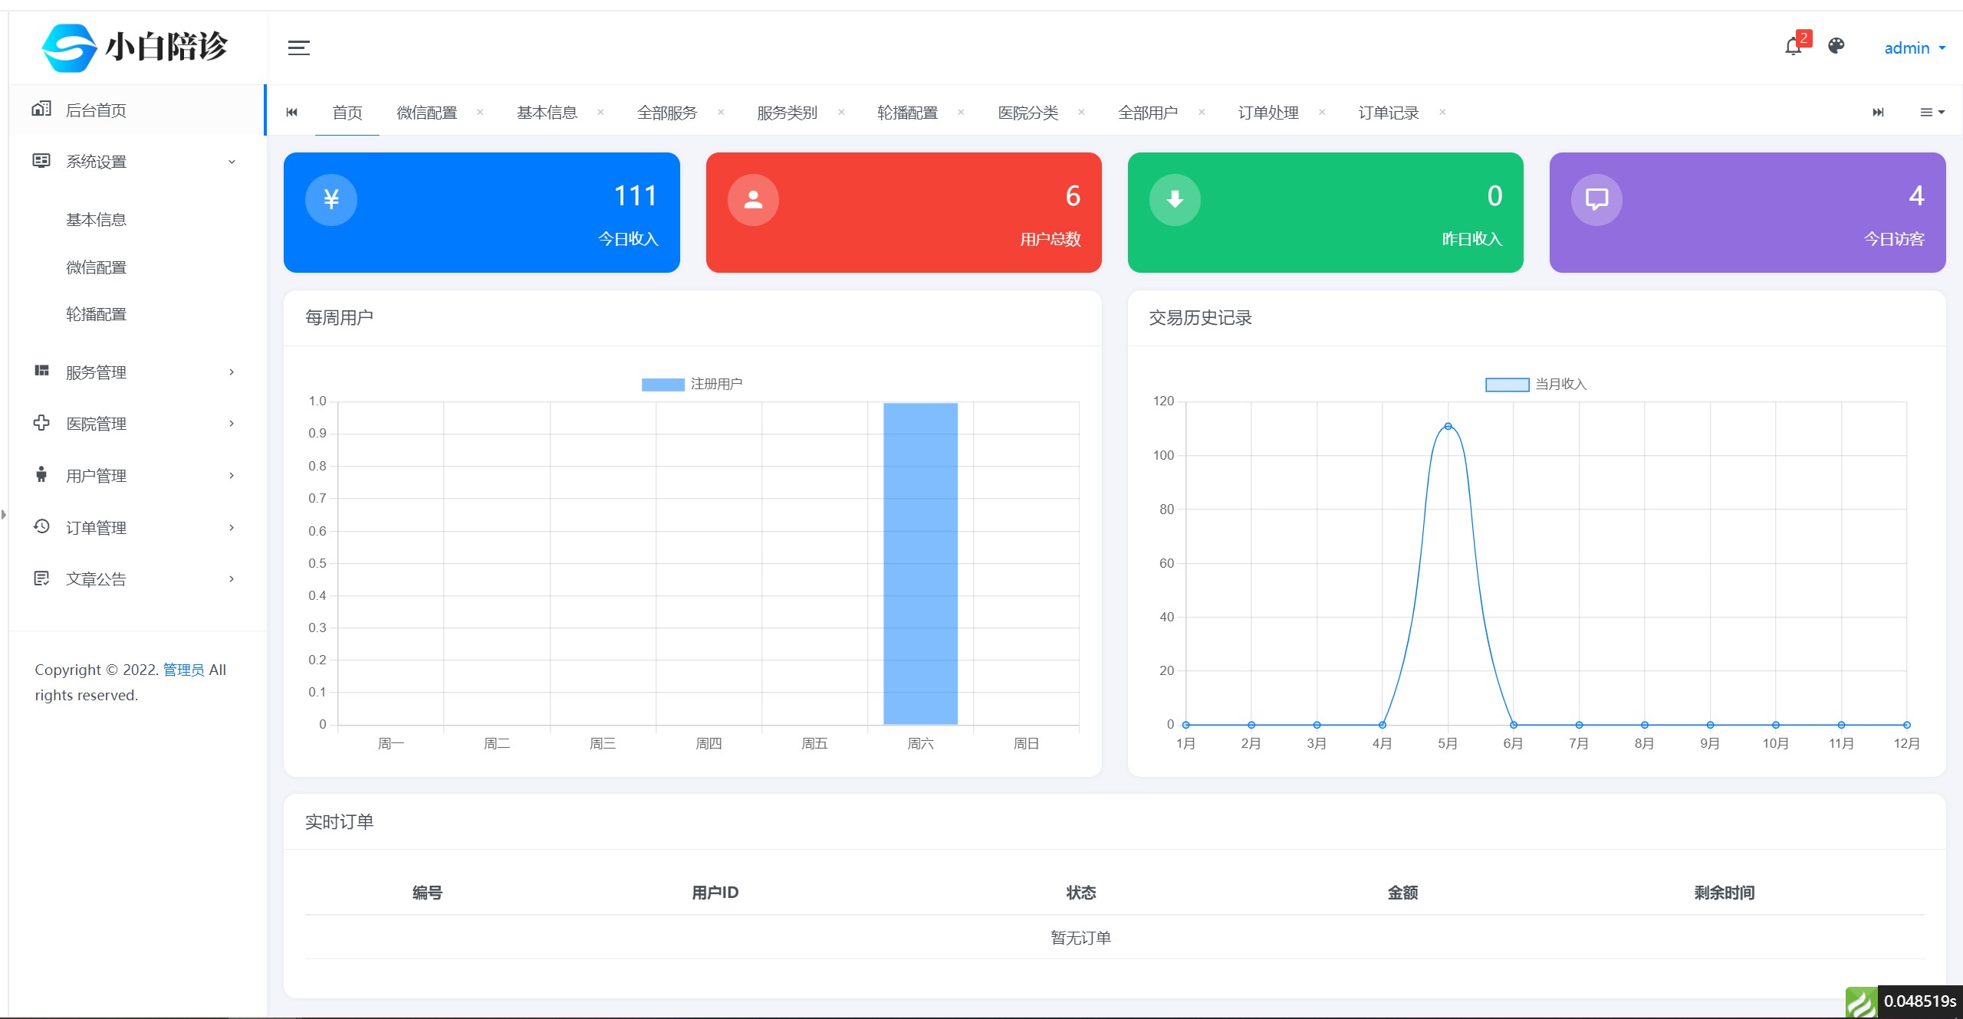Click the 用户管理 sidebar icon
The image size is (1963, 1019).
41,474
